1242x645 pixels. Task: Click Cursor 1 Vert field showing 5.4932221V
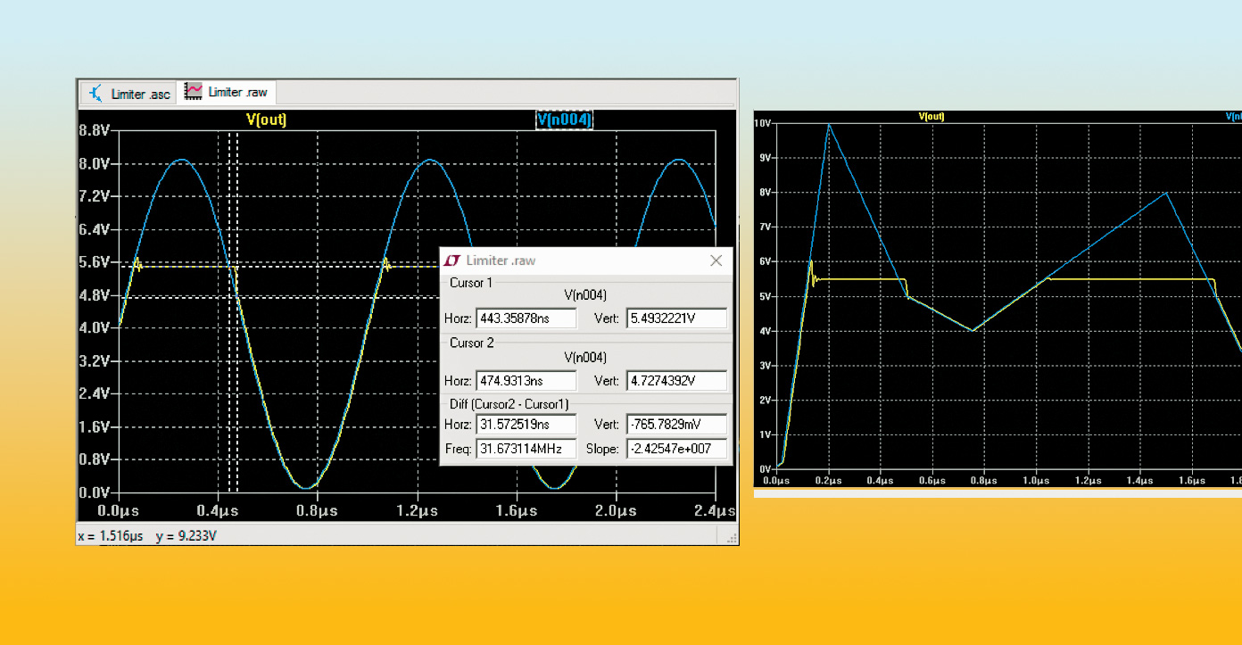pos(676,318)
